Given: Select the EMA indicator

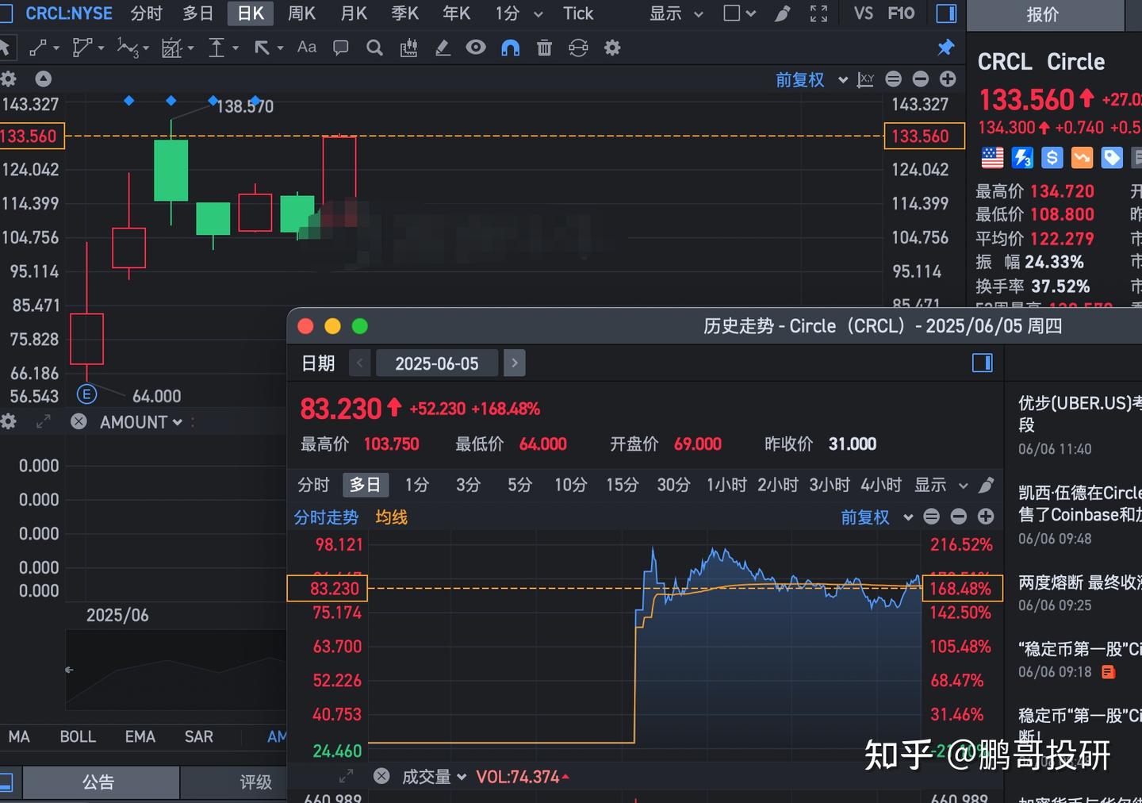Looking at the screenshot, I should click(140, 736).
